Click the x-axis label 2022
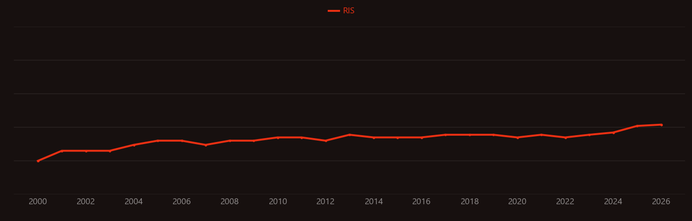This screenshot has height=221, width=692. click(x=565, y=202)
